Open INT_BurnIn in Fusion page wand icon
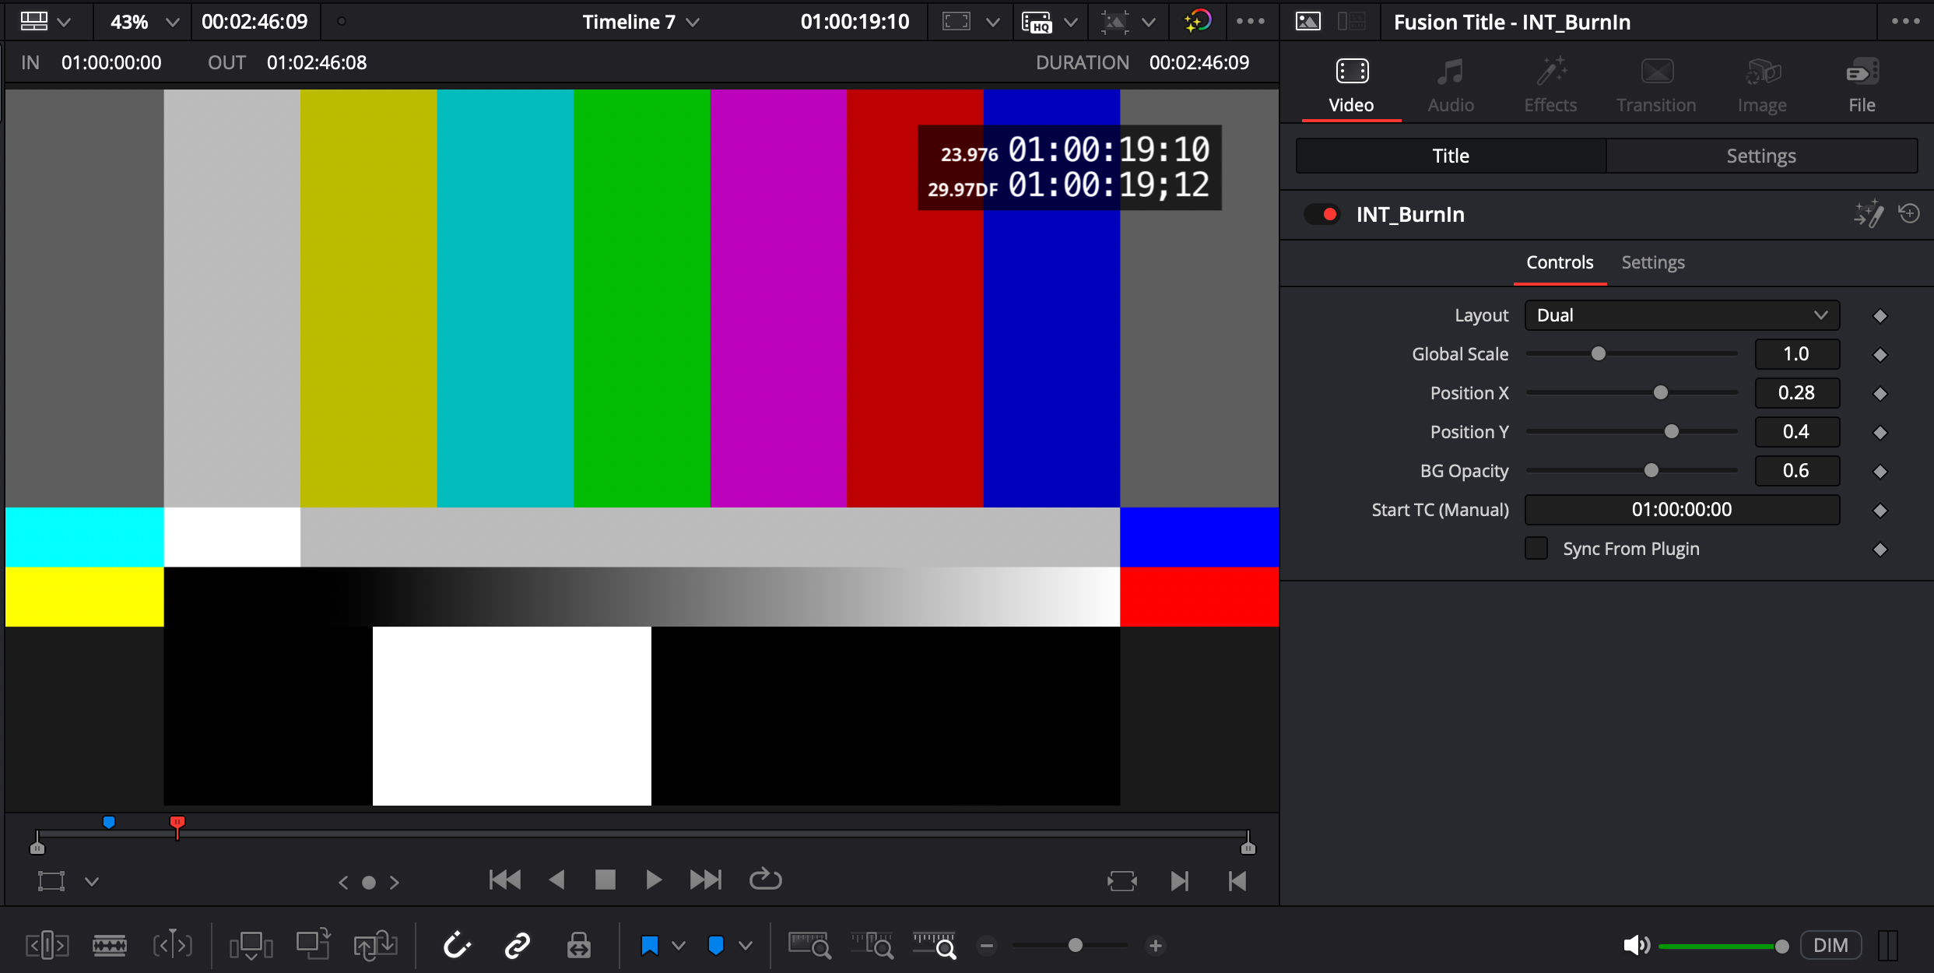The height and width of the screenshot is (973, 1934). coord(1869,214)
